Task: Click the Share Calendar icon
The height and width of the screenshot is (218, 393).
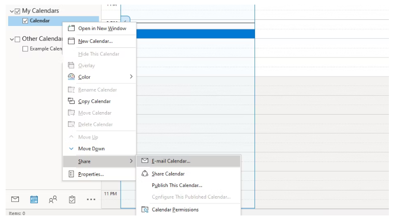Action: tap(145, 173)
